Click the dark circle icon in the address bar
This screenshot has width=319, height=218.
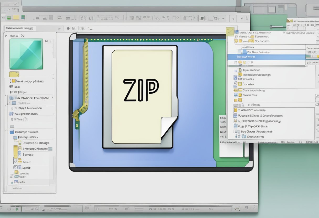[x=68, y=28]
